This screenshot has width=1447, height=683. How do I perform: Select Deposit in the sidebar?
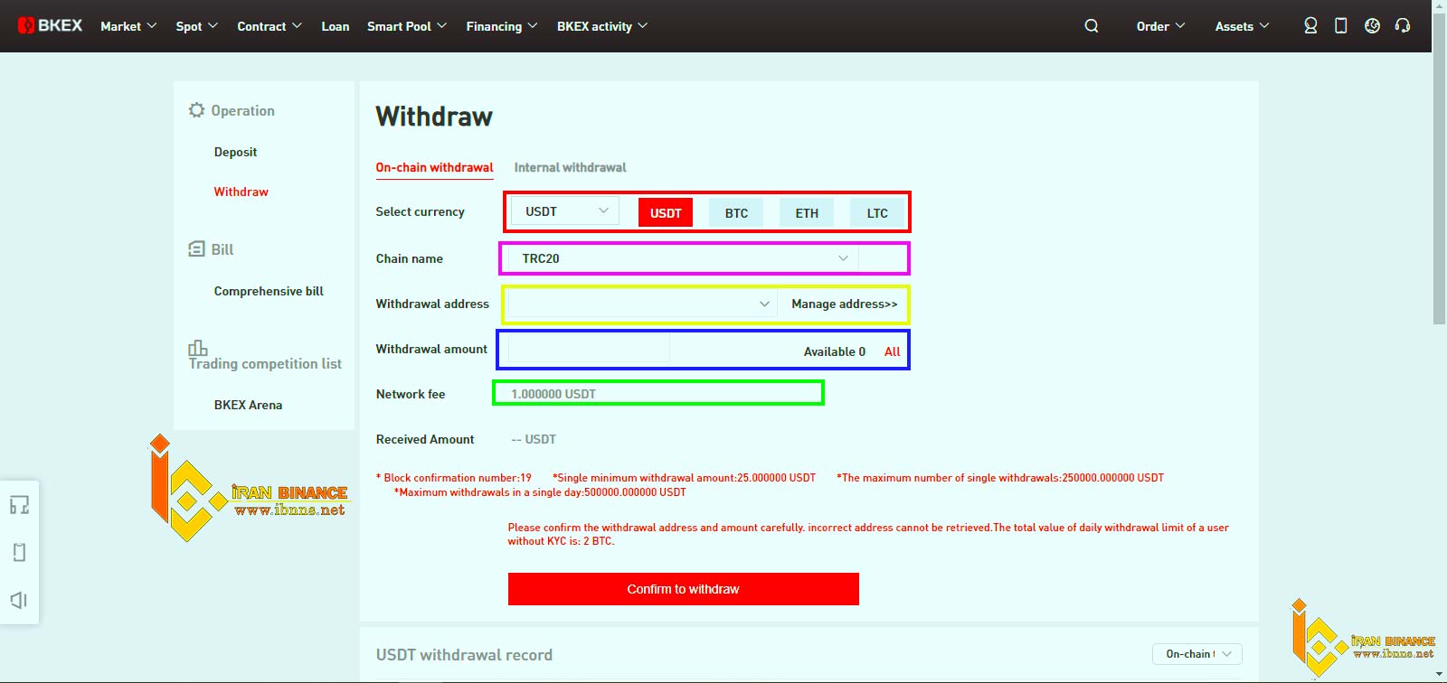[235, 152]
